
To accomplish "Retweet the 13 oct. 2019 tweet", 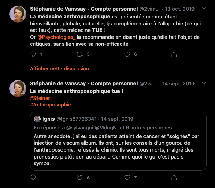I will [80, 54].
